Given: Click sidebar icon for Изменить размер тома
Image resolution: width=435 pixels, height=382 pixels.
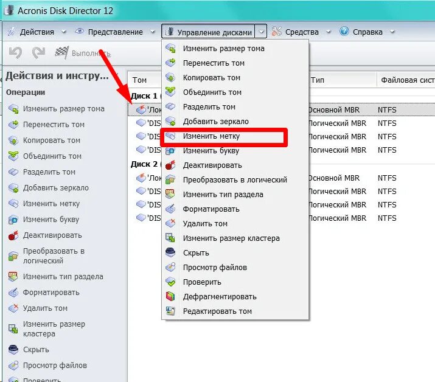Looking at the screenshot, I should coord(13,109).
